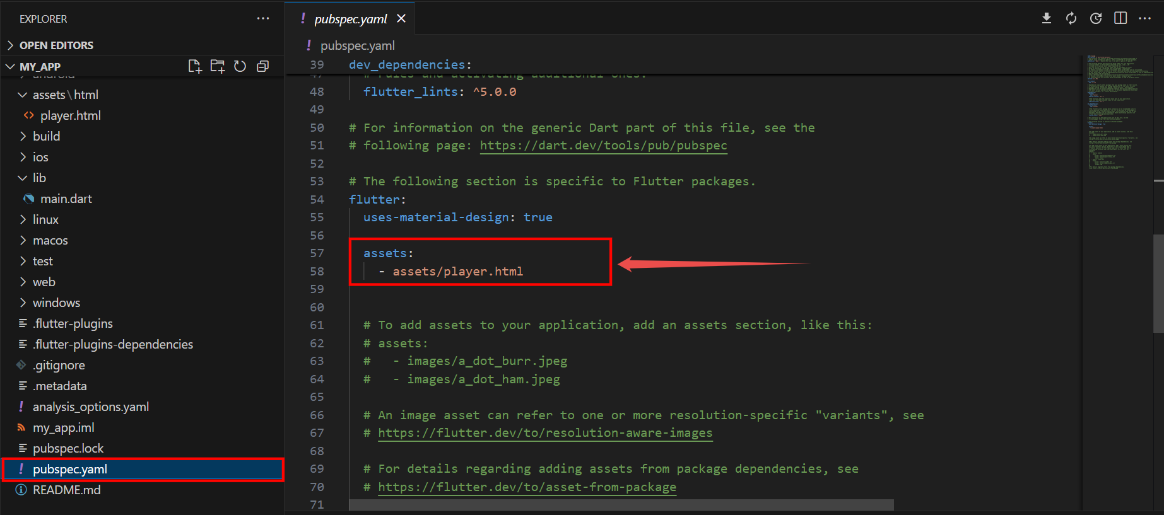Image resolution: width=1164 pixels, height=515 pixels.
Task: Click the minimap code overview
Action: tap(1117, 112)
